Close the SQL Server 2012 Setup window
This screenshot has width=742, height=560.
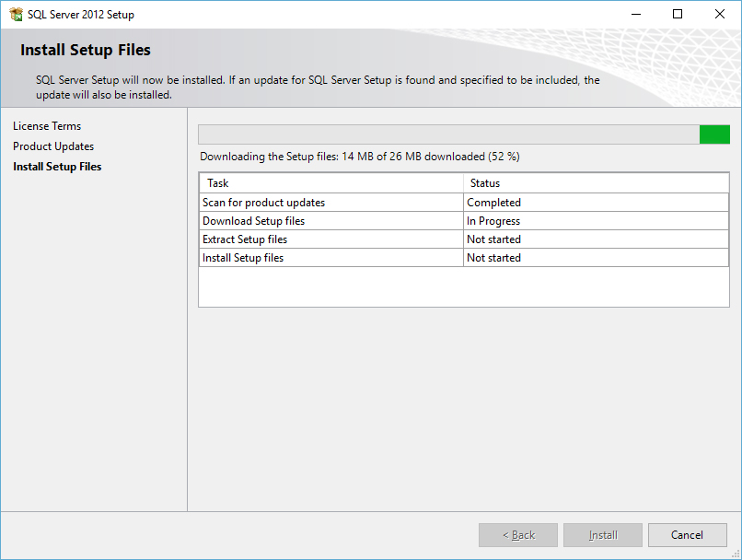click(x=720, y=14)
